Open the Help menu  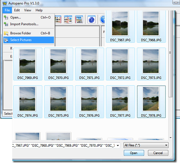[x=39, y=10]
